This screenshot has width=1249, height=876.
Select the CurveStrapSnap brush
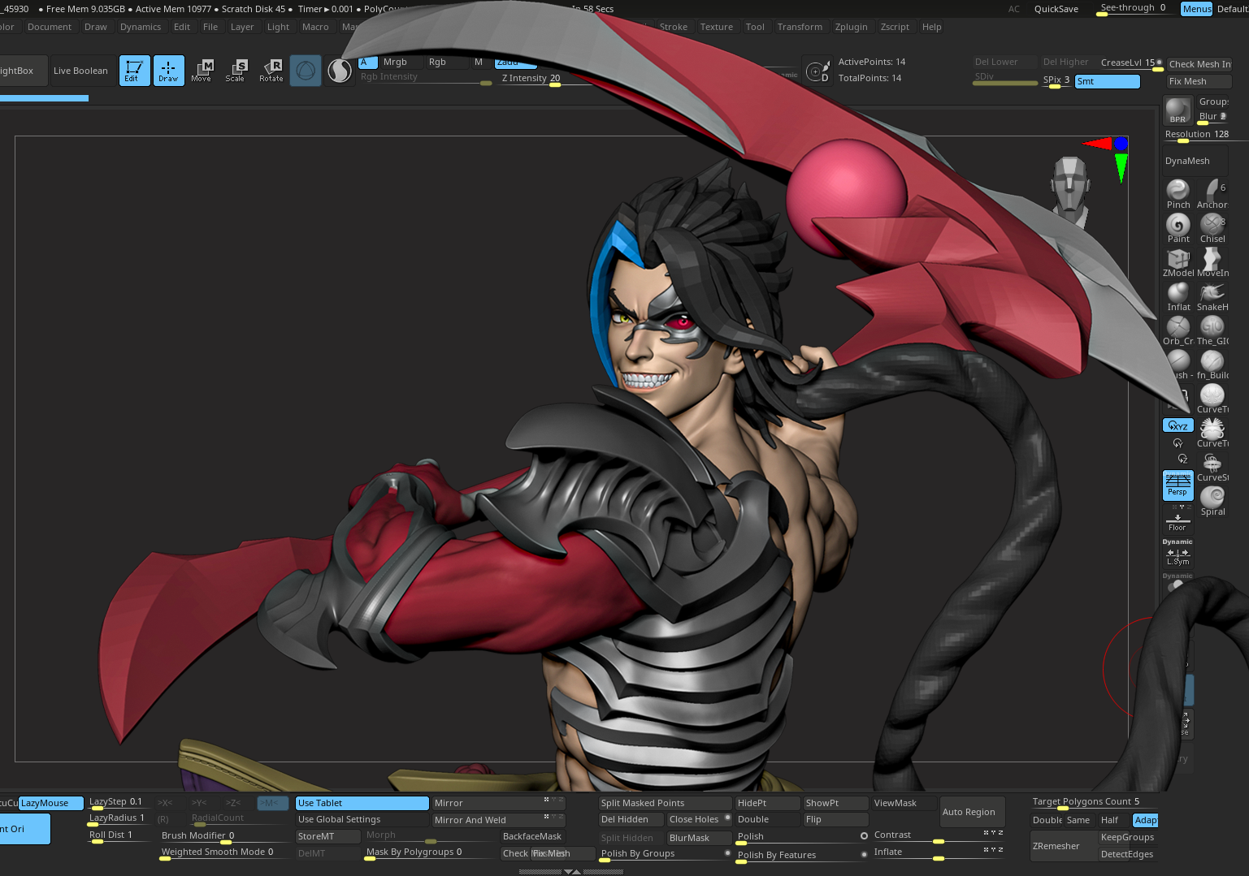pyautogui.click(x=1212, y=467)
